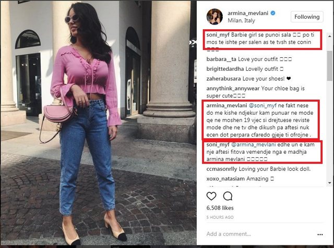
Task: Click the comments scrollbar down arrow
Action: [x=330, y=183]
